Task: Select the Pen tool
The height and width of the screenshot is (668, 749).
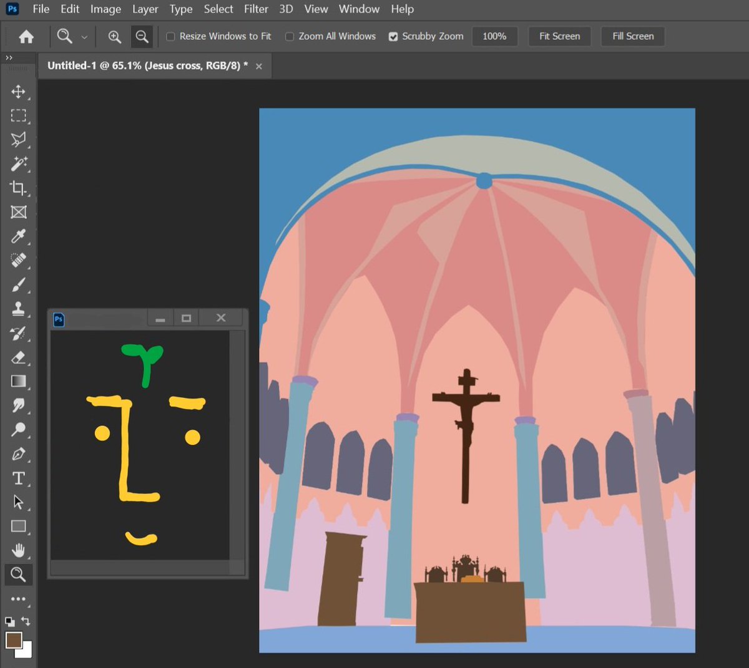Action: click(18, 453)
